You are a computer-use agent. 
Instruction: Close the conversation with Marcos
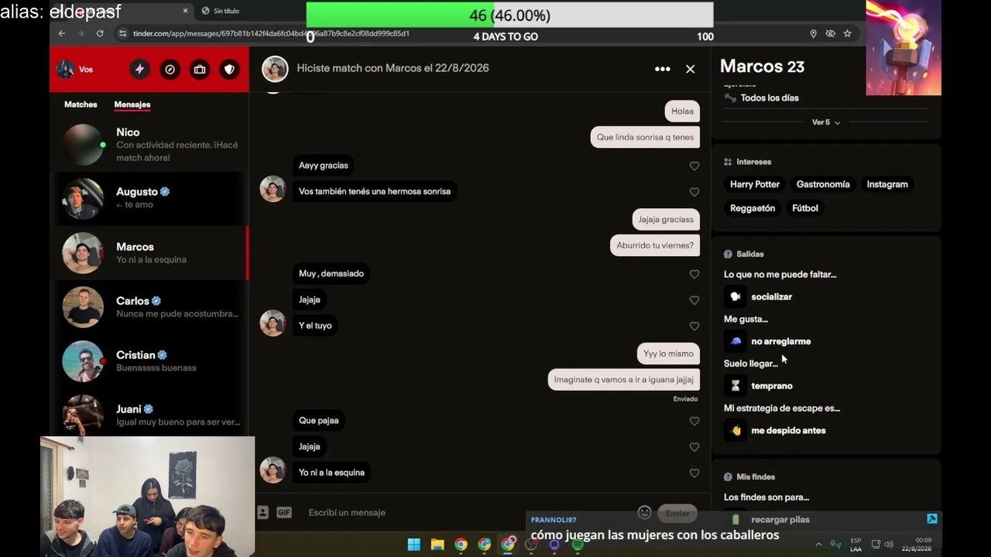pyautogui.click(x=691, y=69)
